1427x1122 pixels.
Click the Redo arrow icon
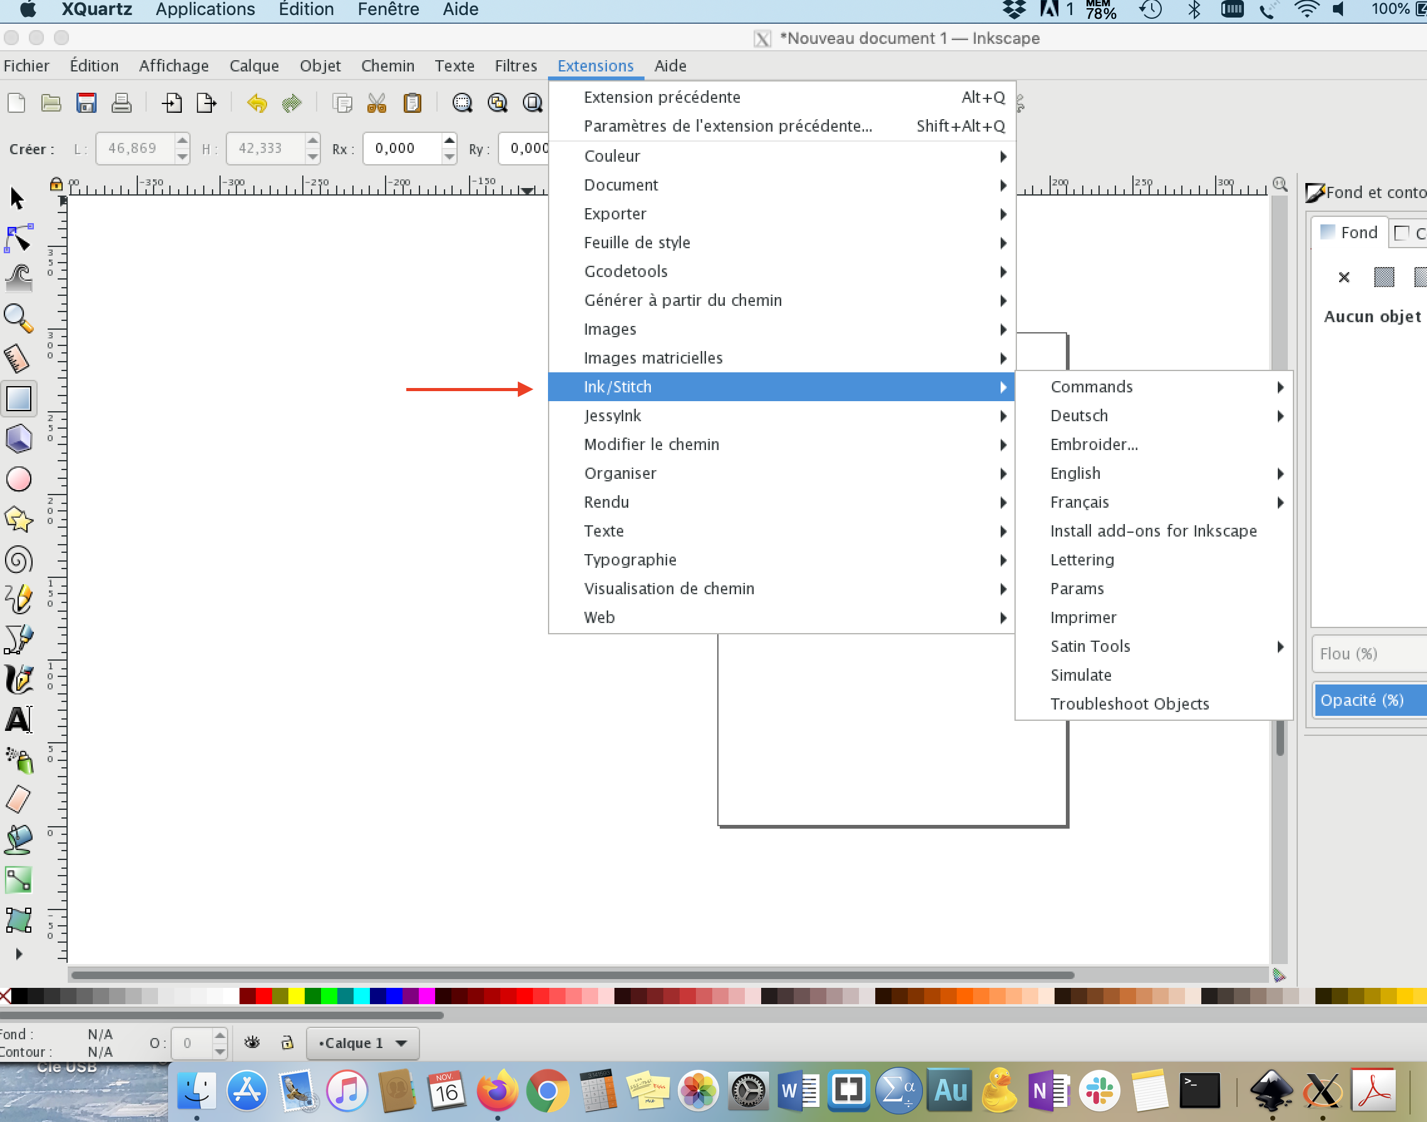(x=292, y=103)
